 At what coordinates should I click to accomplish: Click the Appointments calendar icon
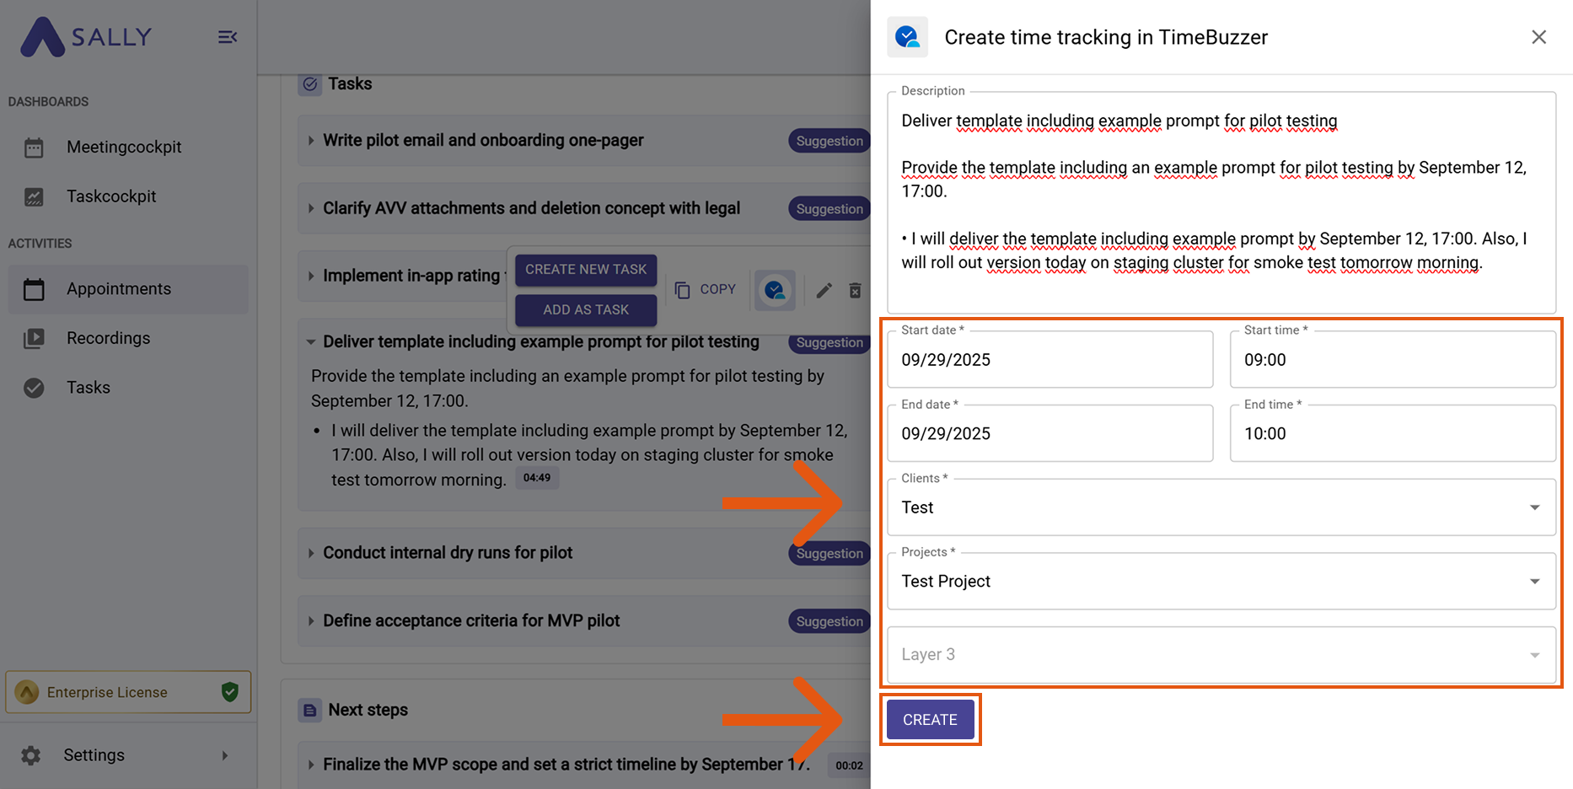pyautogui.click(x=34, y=289)
